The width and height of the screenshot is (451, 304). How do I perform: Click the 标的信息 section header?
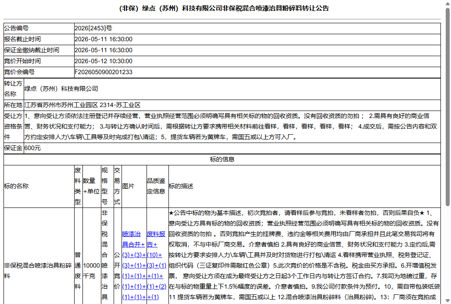pos(222,159)
